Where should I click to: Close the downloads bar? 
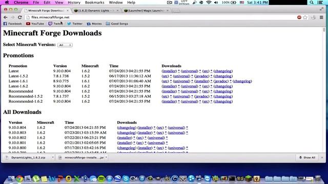coord(322,157)
